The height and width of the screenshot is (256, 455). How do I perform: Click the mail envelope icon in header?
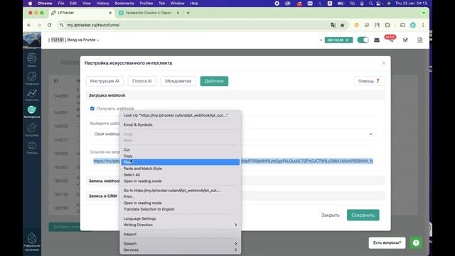click(x=377, y=40)
